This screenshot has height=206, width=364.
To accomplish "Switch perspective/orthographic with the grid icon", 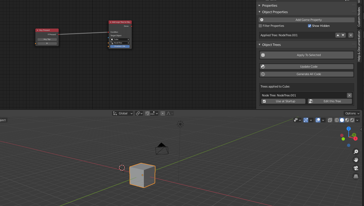I will tap(356, 176).
